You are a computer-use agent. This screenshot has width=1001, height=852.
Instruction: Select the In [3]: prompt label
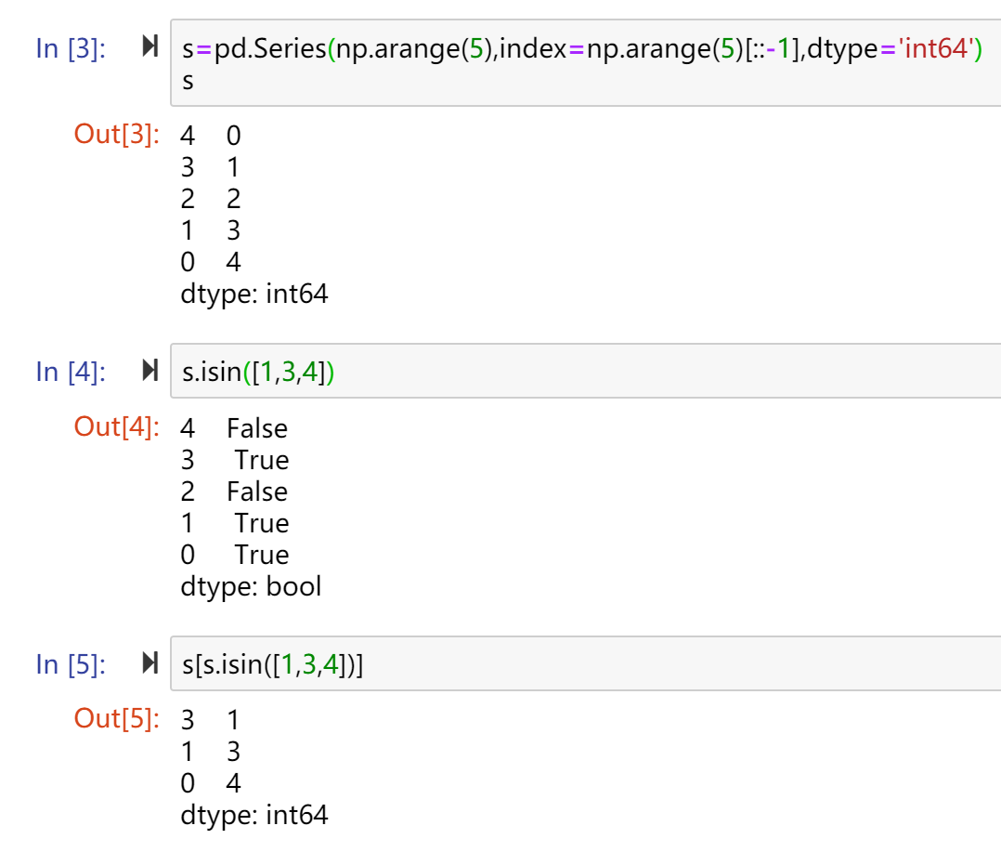coord(71,48)
